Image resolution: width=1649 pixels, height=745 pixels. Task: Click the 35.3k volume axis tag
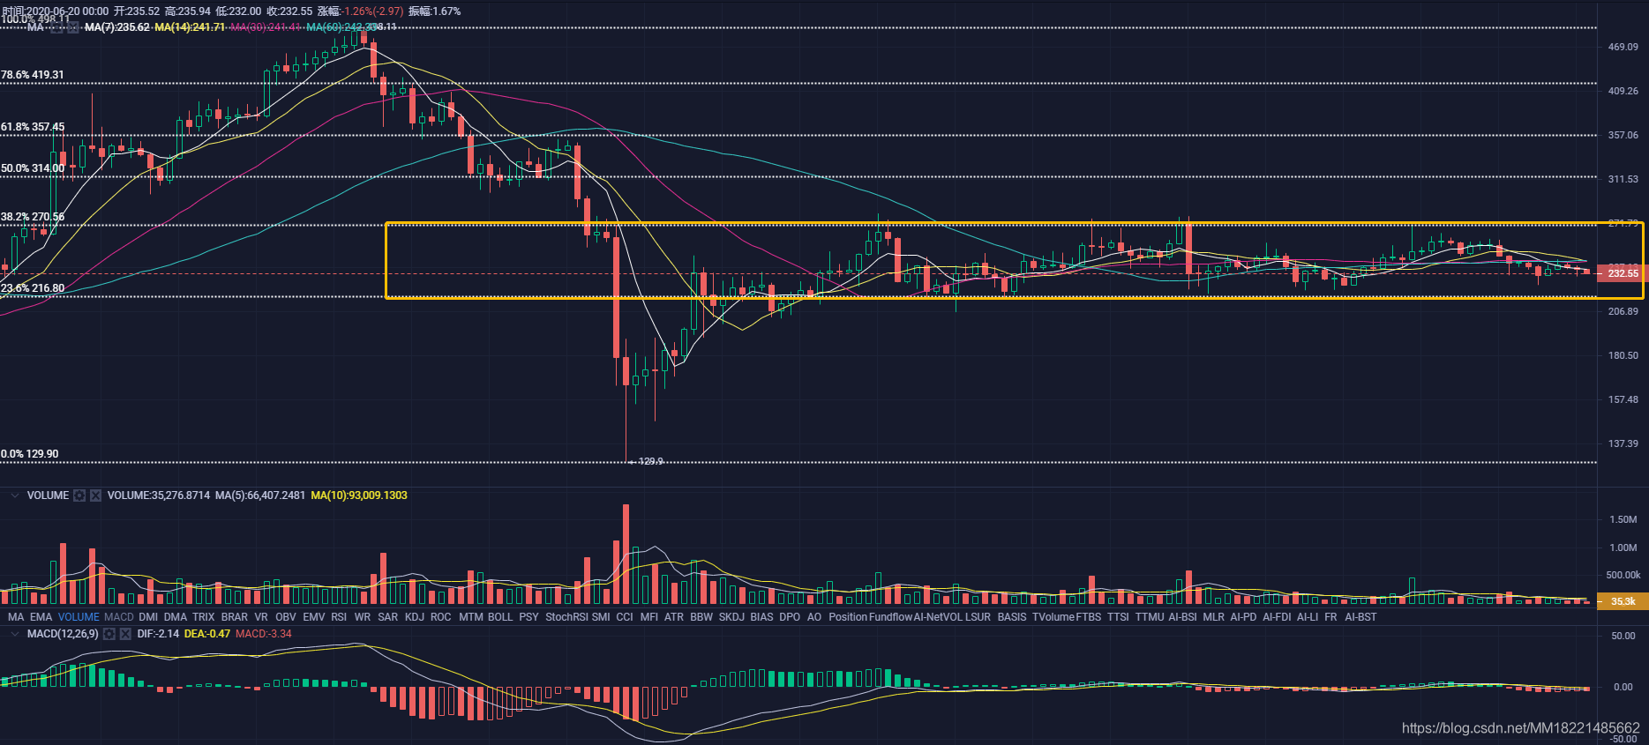[1623, 601]
